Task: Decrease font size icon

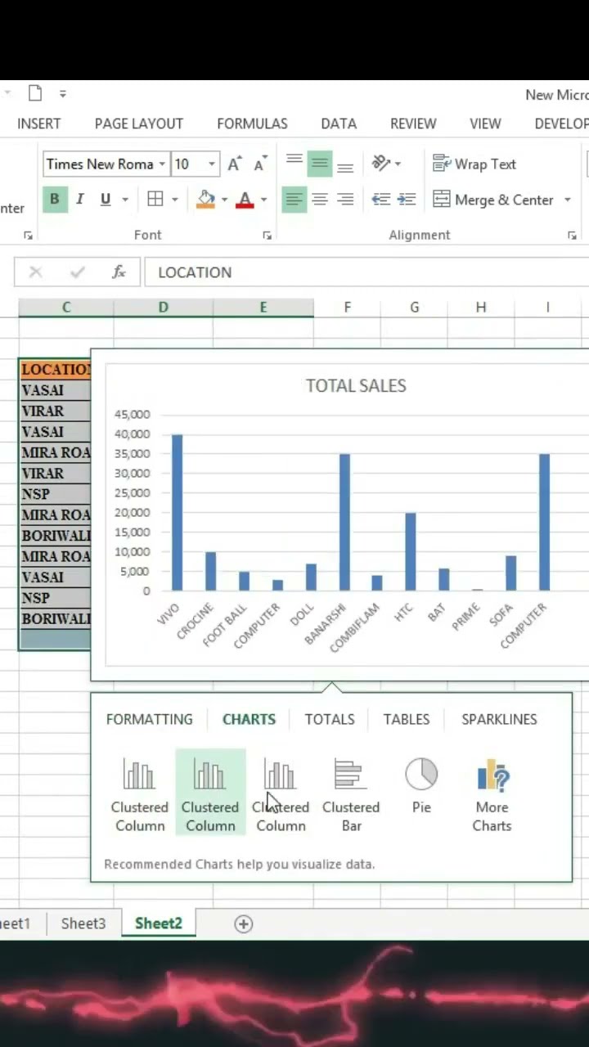Action: 260,164
